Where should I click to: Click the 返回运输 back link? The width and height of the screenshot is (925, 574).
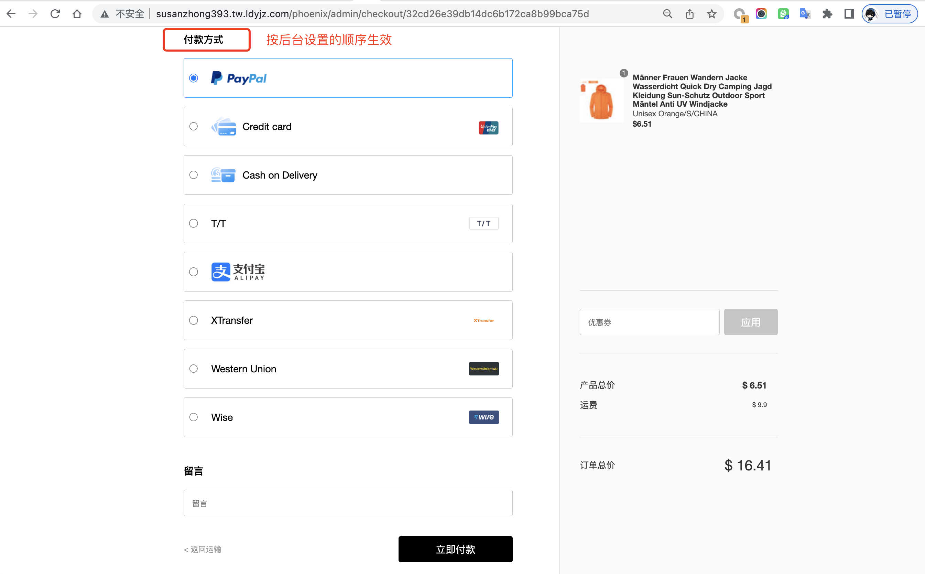click(203, 549)
